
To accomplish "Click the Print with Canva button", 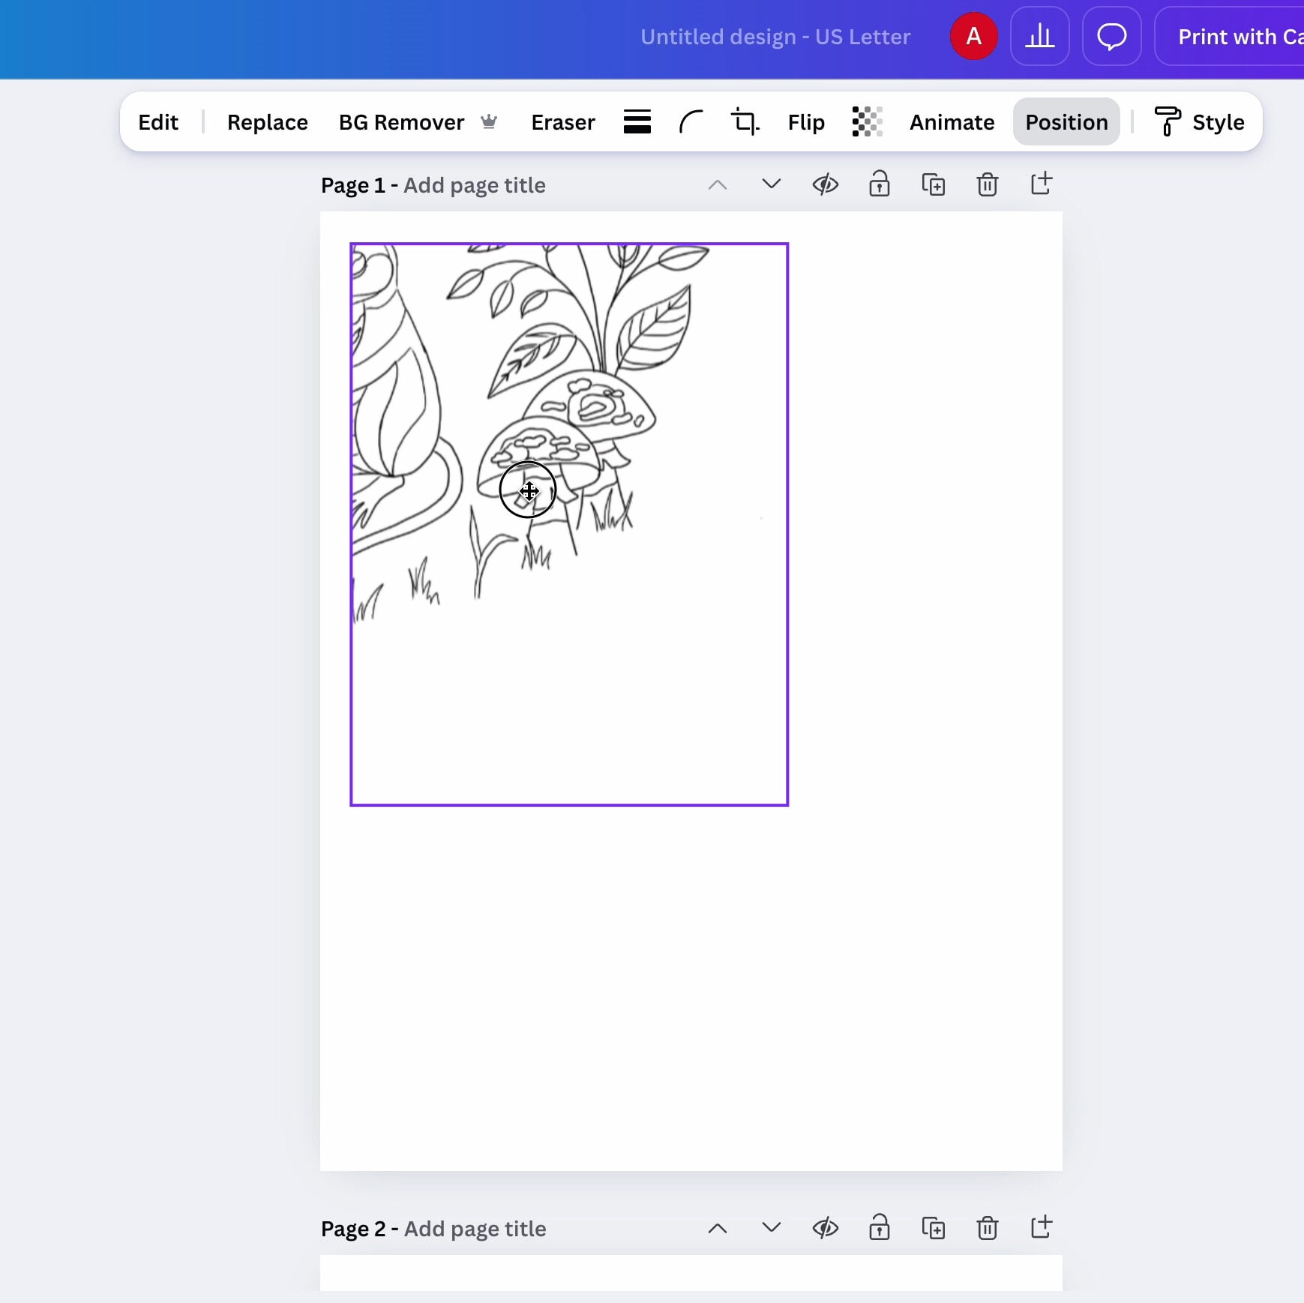I will click(x=1229, y=36).
